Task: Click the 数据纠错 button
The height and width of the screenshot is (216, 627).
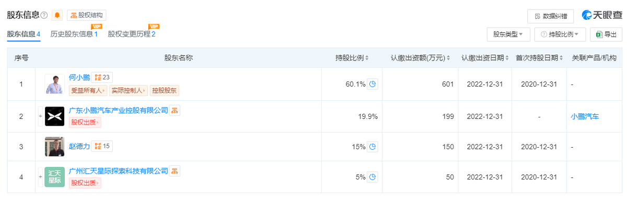Action: pos(550,16)
